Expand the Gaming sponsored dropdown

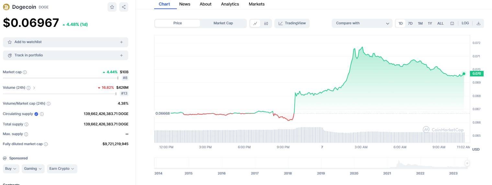click(33, 169)
